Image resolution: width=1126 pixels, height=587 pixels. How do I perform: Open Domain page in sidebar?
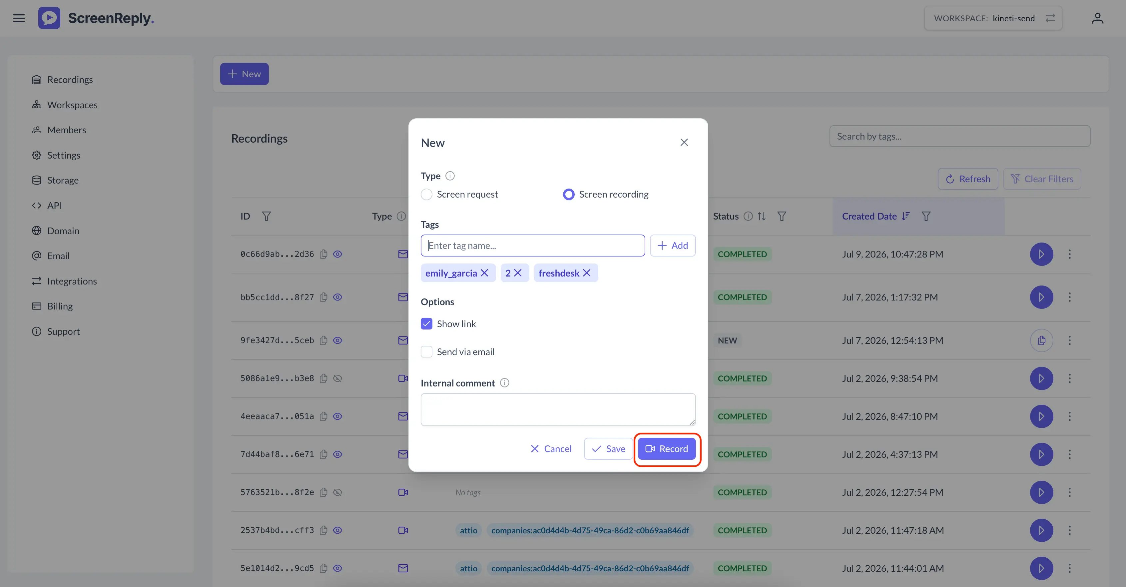pos(56,231)
